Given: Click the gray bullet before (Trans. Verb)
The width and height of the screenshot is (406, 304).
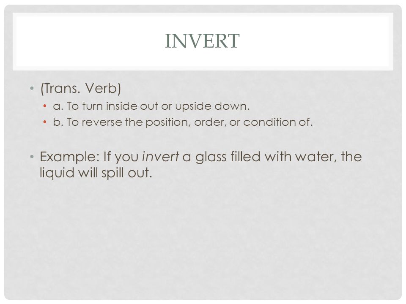Looking at the screenshot, I should (x=32, y=88).
